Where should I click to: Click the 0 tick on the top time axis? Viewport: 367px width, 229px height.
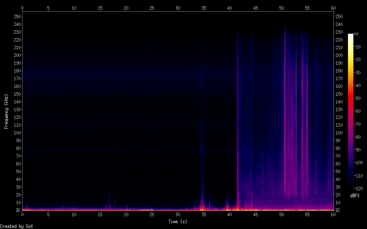point(22,7)
